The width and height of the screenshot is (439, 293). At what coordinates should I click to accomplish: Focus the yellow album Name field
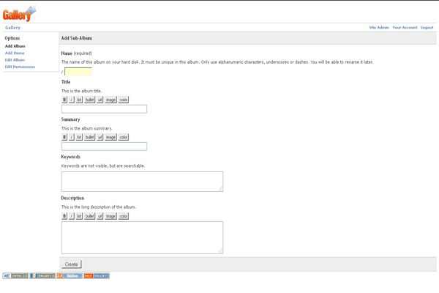[x=78, y=72]
